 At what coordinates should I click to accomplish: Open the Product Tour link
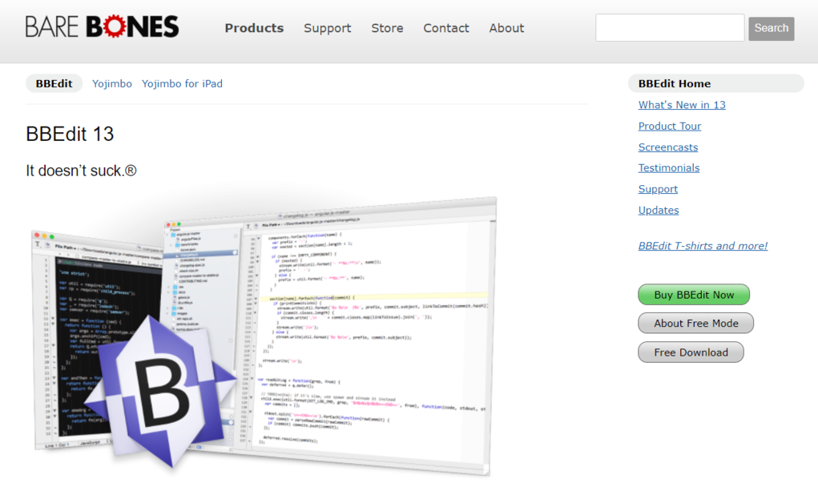coord(670,126)
